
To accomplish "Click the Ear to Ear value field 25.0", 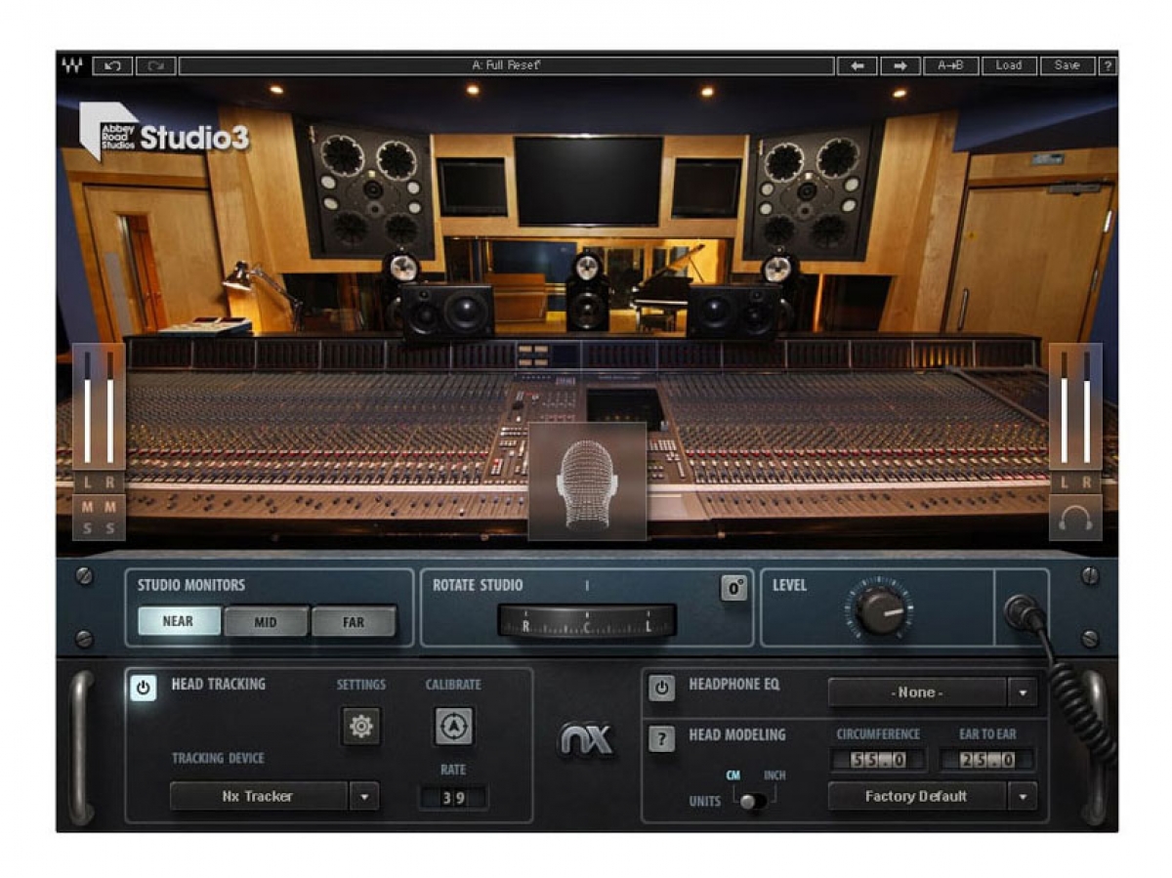I will pyautogui.click(x=986, y=760).
